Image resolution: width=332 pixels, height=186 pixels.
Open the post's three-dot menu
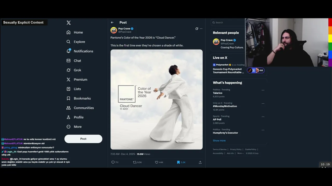pyautogui.click(x=201, y=29)
